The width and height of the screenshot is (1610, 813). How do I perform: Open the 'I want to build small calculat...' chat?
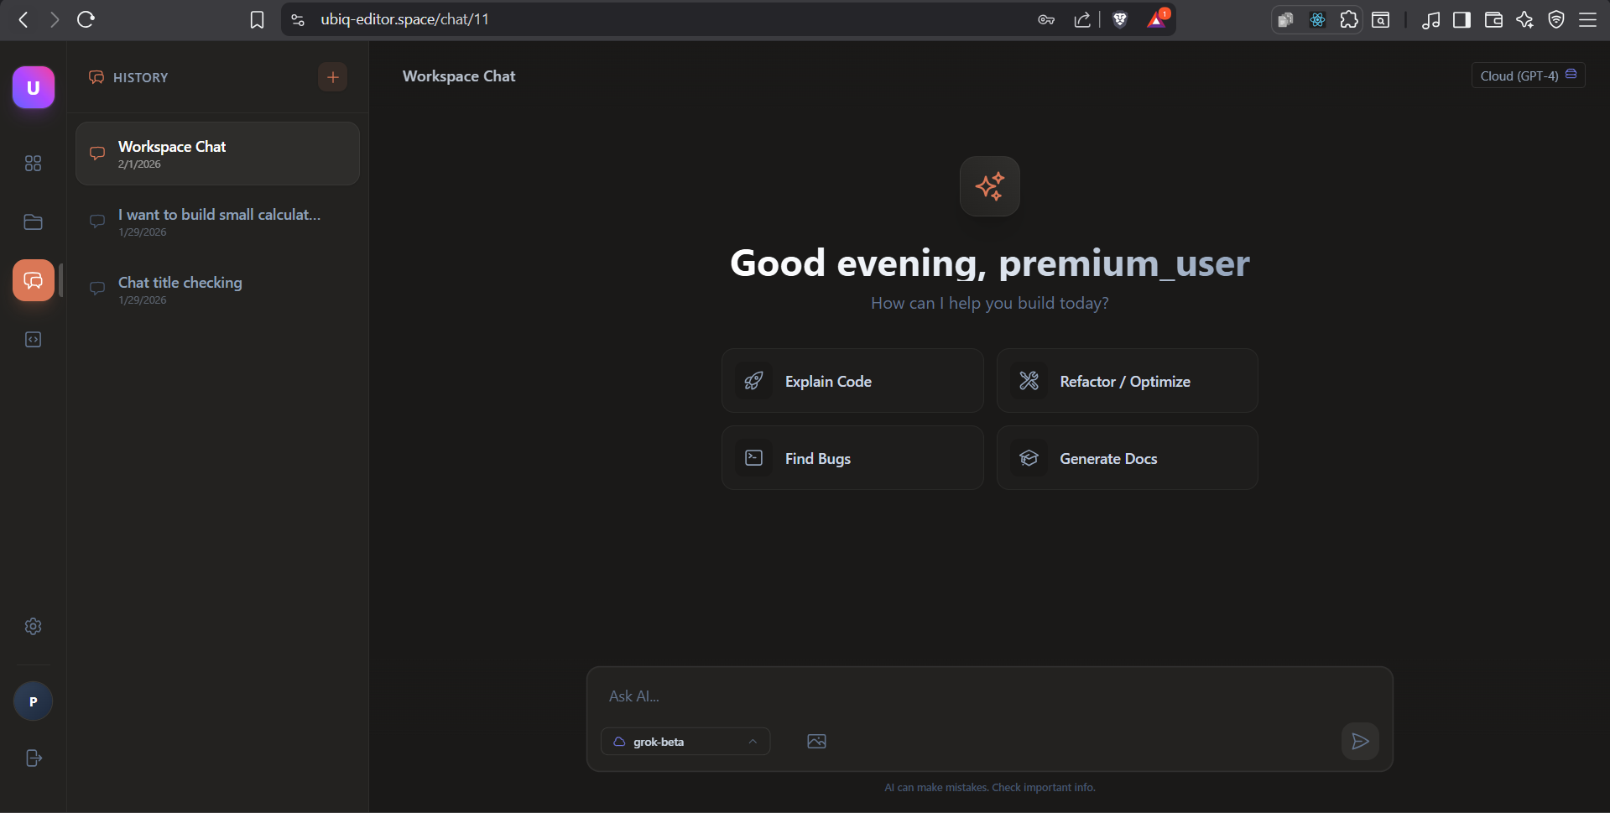217,221
